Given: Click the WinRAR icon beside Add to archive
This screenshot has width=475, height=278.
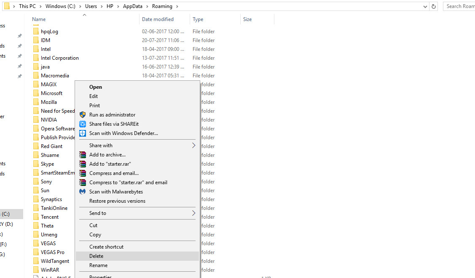Looking at the screenshot, I should tap(83, 155).
